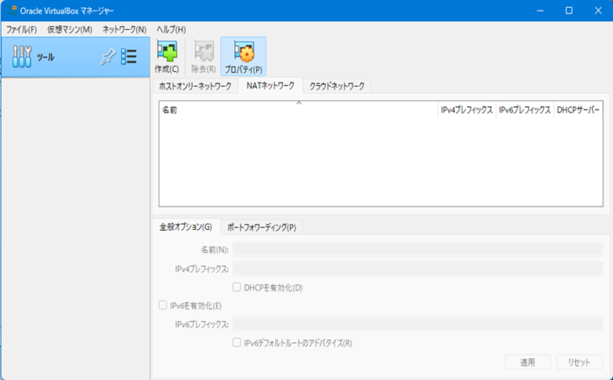This screenshot has height=380, width=613.
Task: Toggle the IPv6を有効化(E) checkbox
Action: click(x=163, y=305)
